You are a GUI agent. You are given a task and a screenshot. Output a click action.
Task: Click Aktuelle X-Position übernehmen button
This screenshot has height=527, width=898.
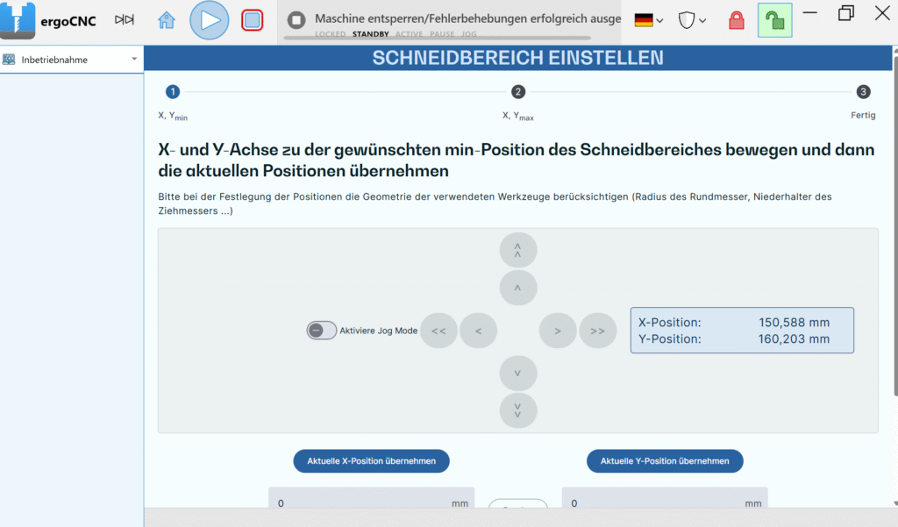[371, 461]
